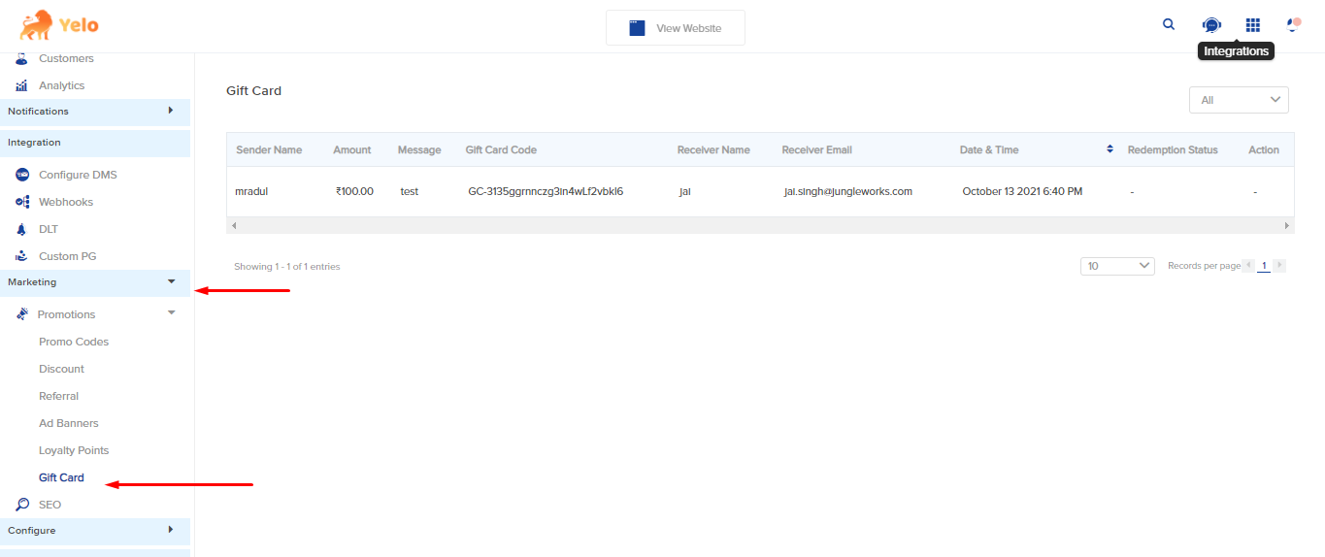The height and width of the screenshot is (557, 1325).
Task: Collapse the Promotions submenu
Action: click(171, 312)
